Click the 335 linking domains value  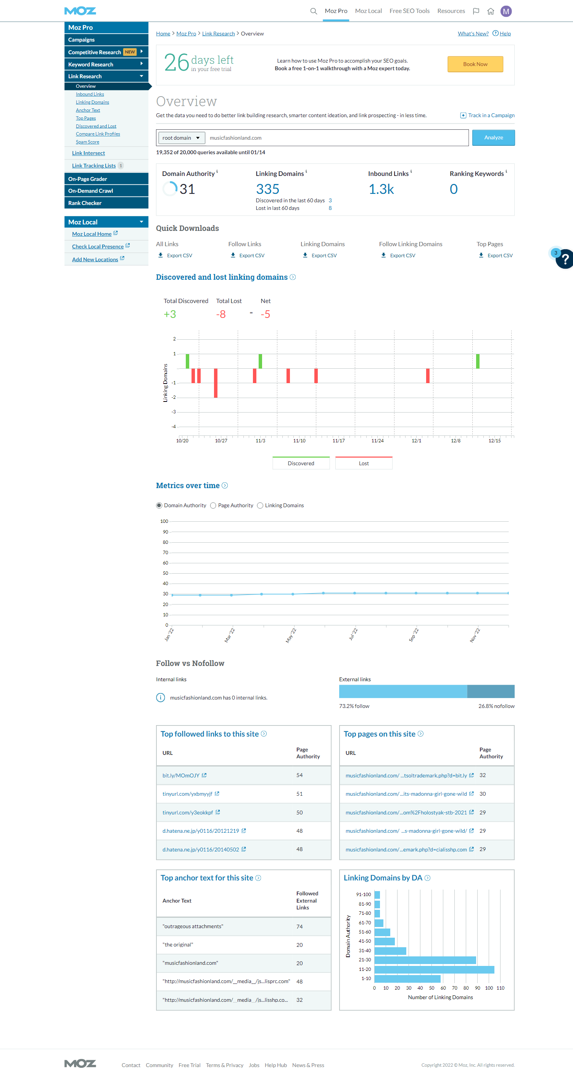[x=268, y=189]
